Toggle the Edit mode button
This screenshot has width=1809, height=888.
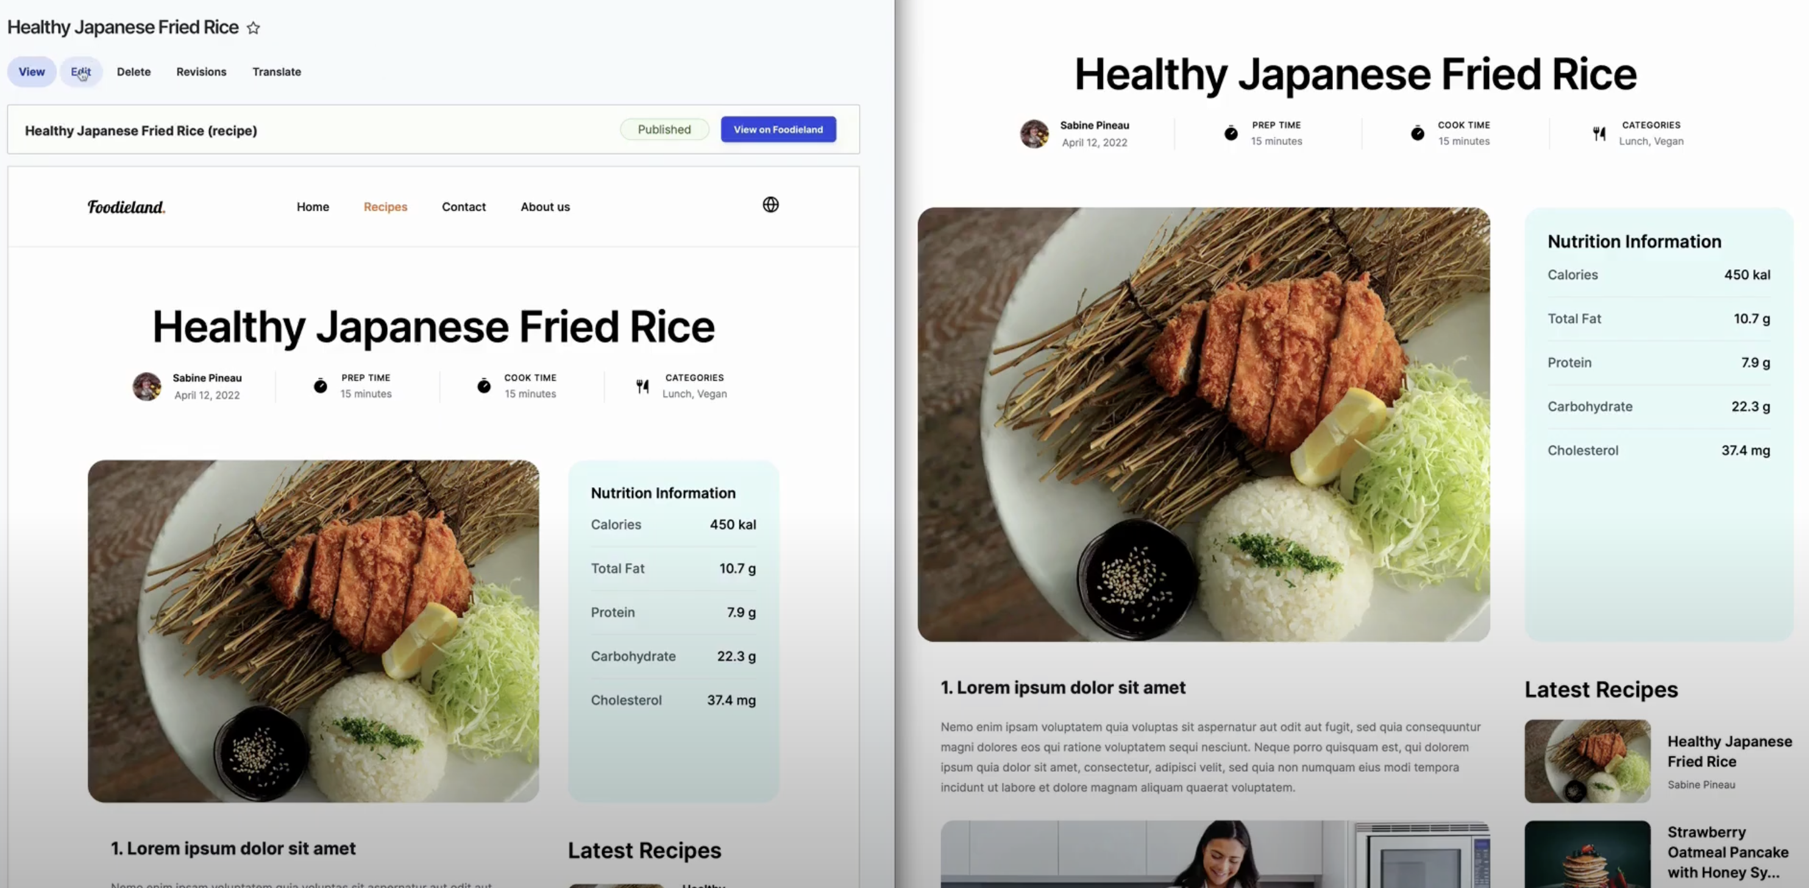click(x=80, y=71)
